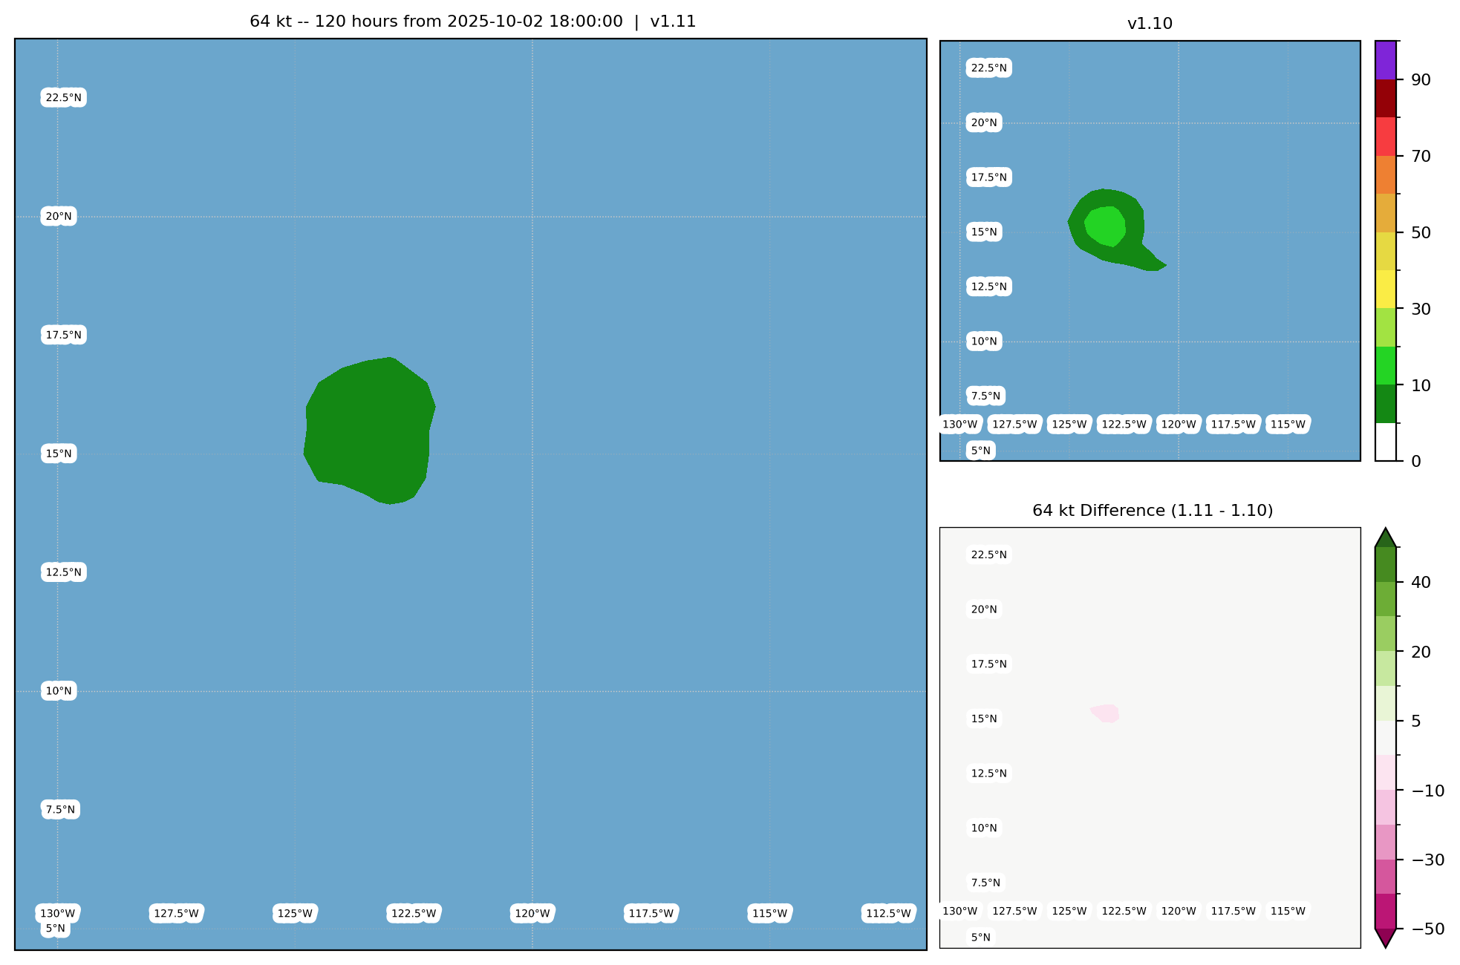Click the 15°N label in v1.10 map
Image resolution: width=1460 pixels, height=965 pixels.
point(984,232)
